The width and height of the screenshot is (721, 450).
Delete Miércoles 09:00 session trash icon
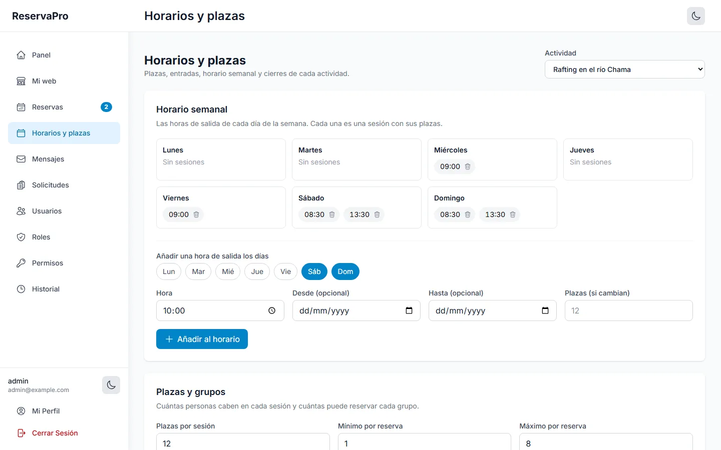[468, 166]
